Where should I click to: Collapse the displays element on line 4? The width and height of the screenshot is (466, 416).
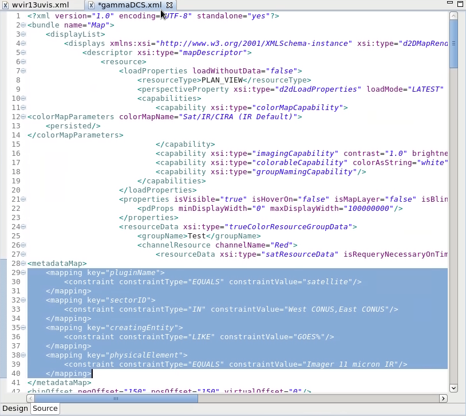(x=23, y=44)
